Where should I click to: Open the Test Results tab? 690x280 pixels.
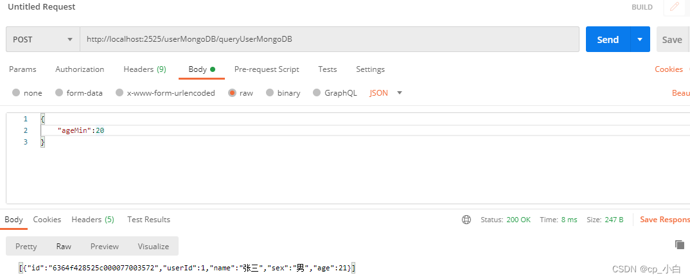tap(149, 220)
